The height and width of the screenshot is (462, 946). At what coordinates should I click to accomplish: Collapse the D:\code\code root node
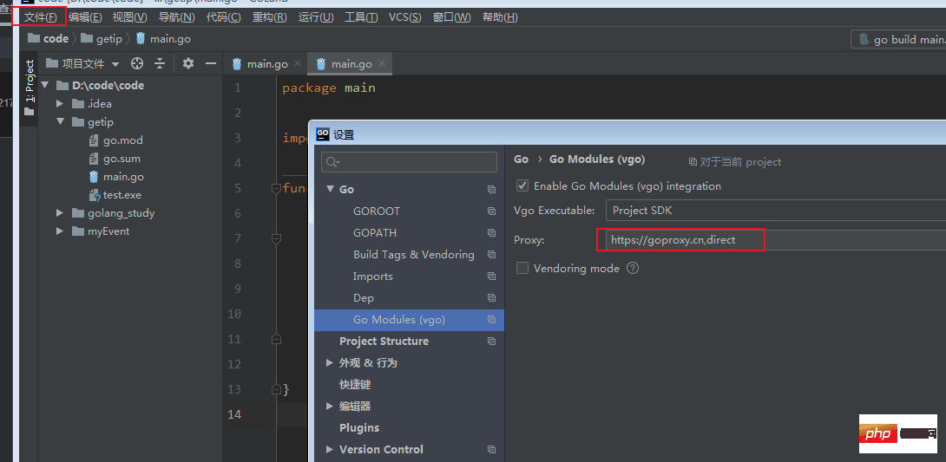click(44, 86)
